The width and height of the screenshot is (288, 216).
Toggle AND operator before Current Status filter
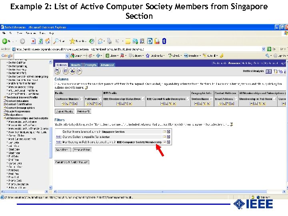coord(58,137)
